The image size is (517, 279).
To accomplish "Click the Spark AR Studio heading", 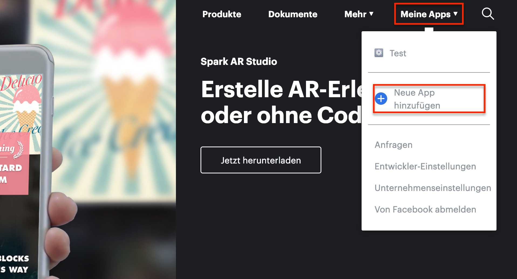I will (239, 61).
